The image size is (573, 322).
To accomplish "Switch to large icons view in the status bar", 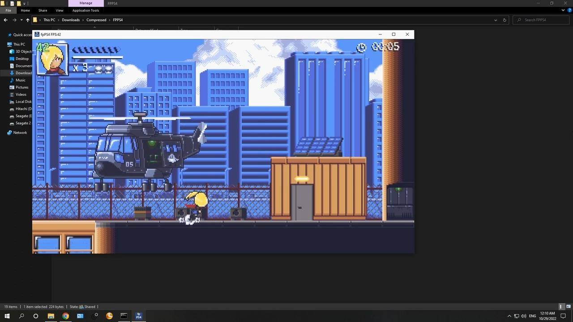I will pyautogui.click(x=569, y=307).
